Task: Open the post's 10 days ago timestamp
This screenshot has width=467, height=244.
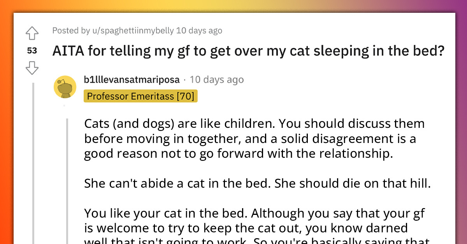Action: click(x=200, y=30)
